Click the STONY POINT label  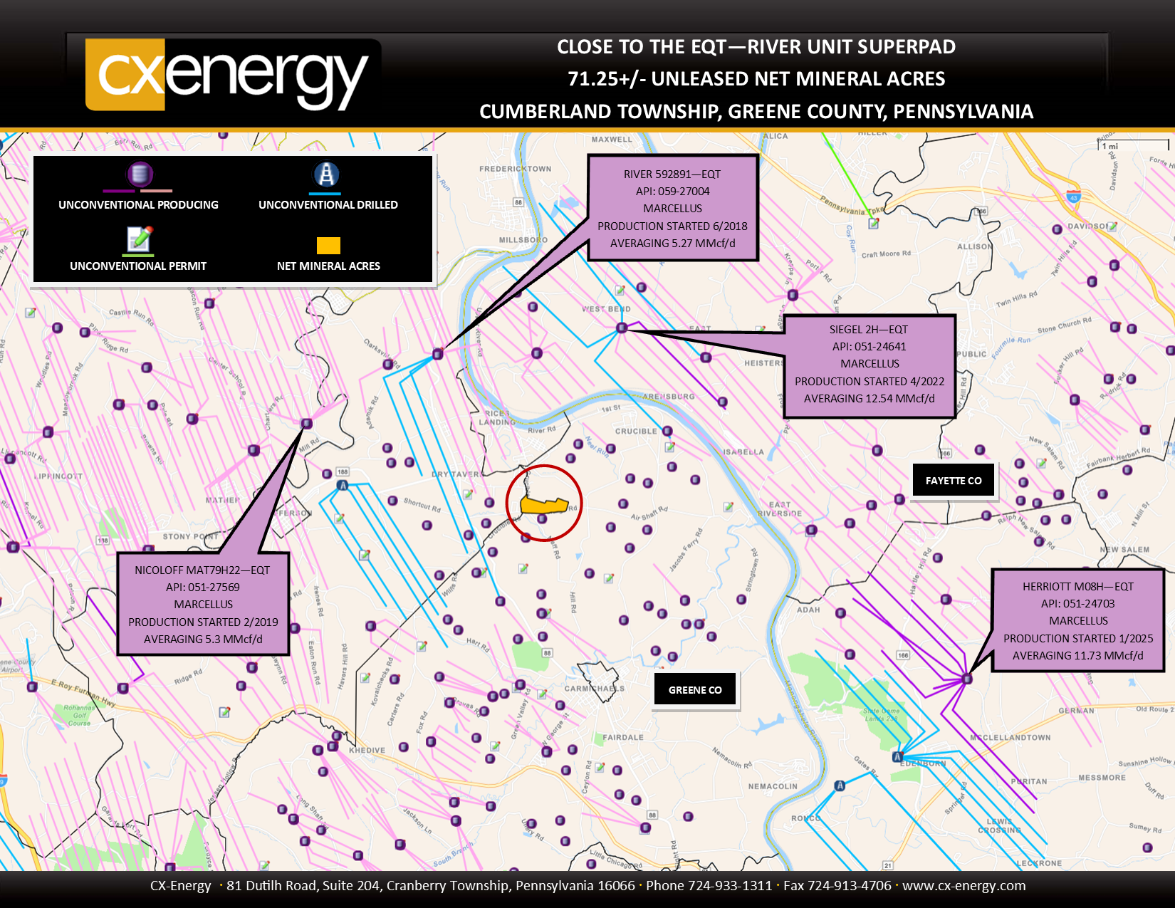191,536
